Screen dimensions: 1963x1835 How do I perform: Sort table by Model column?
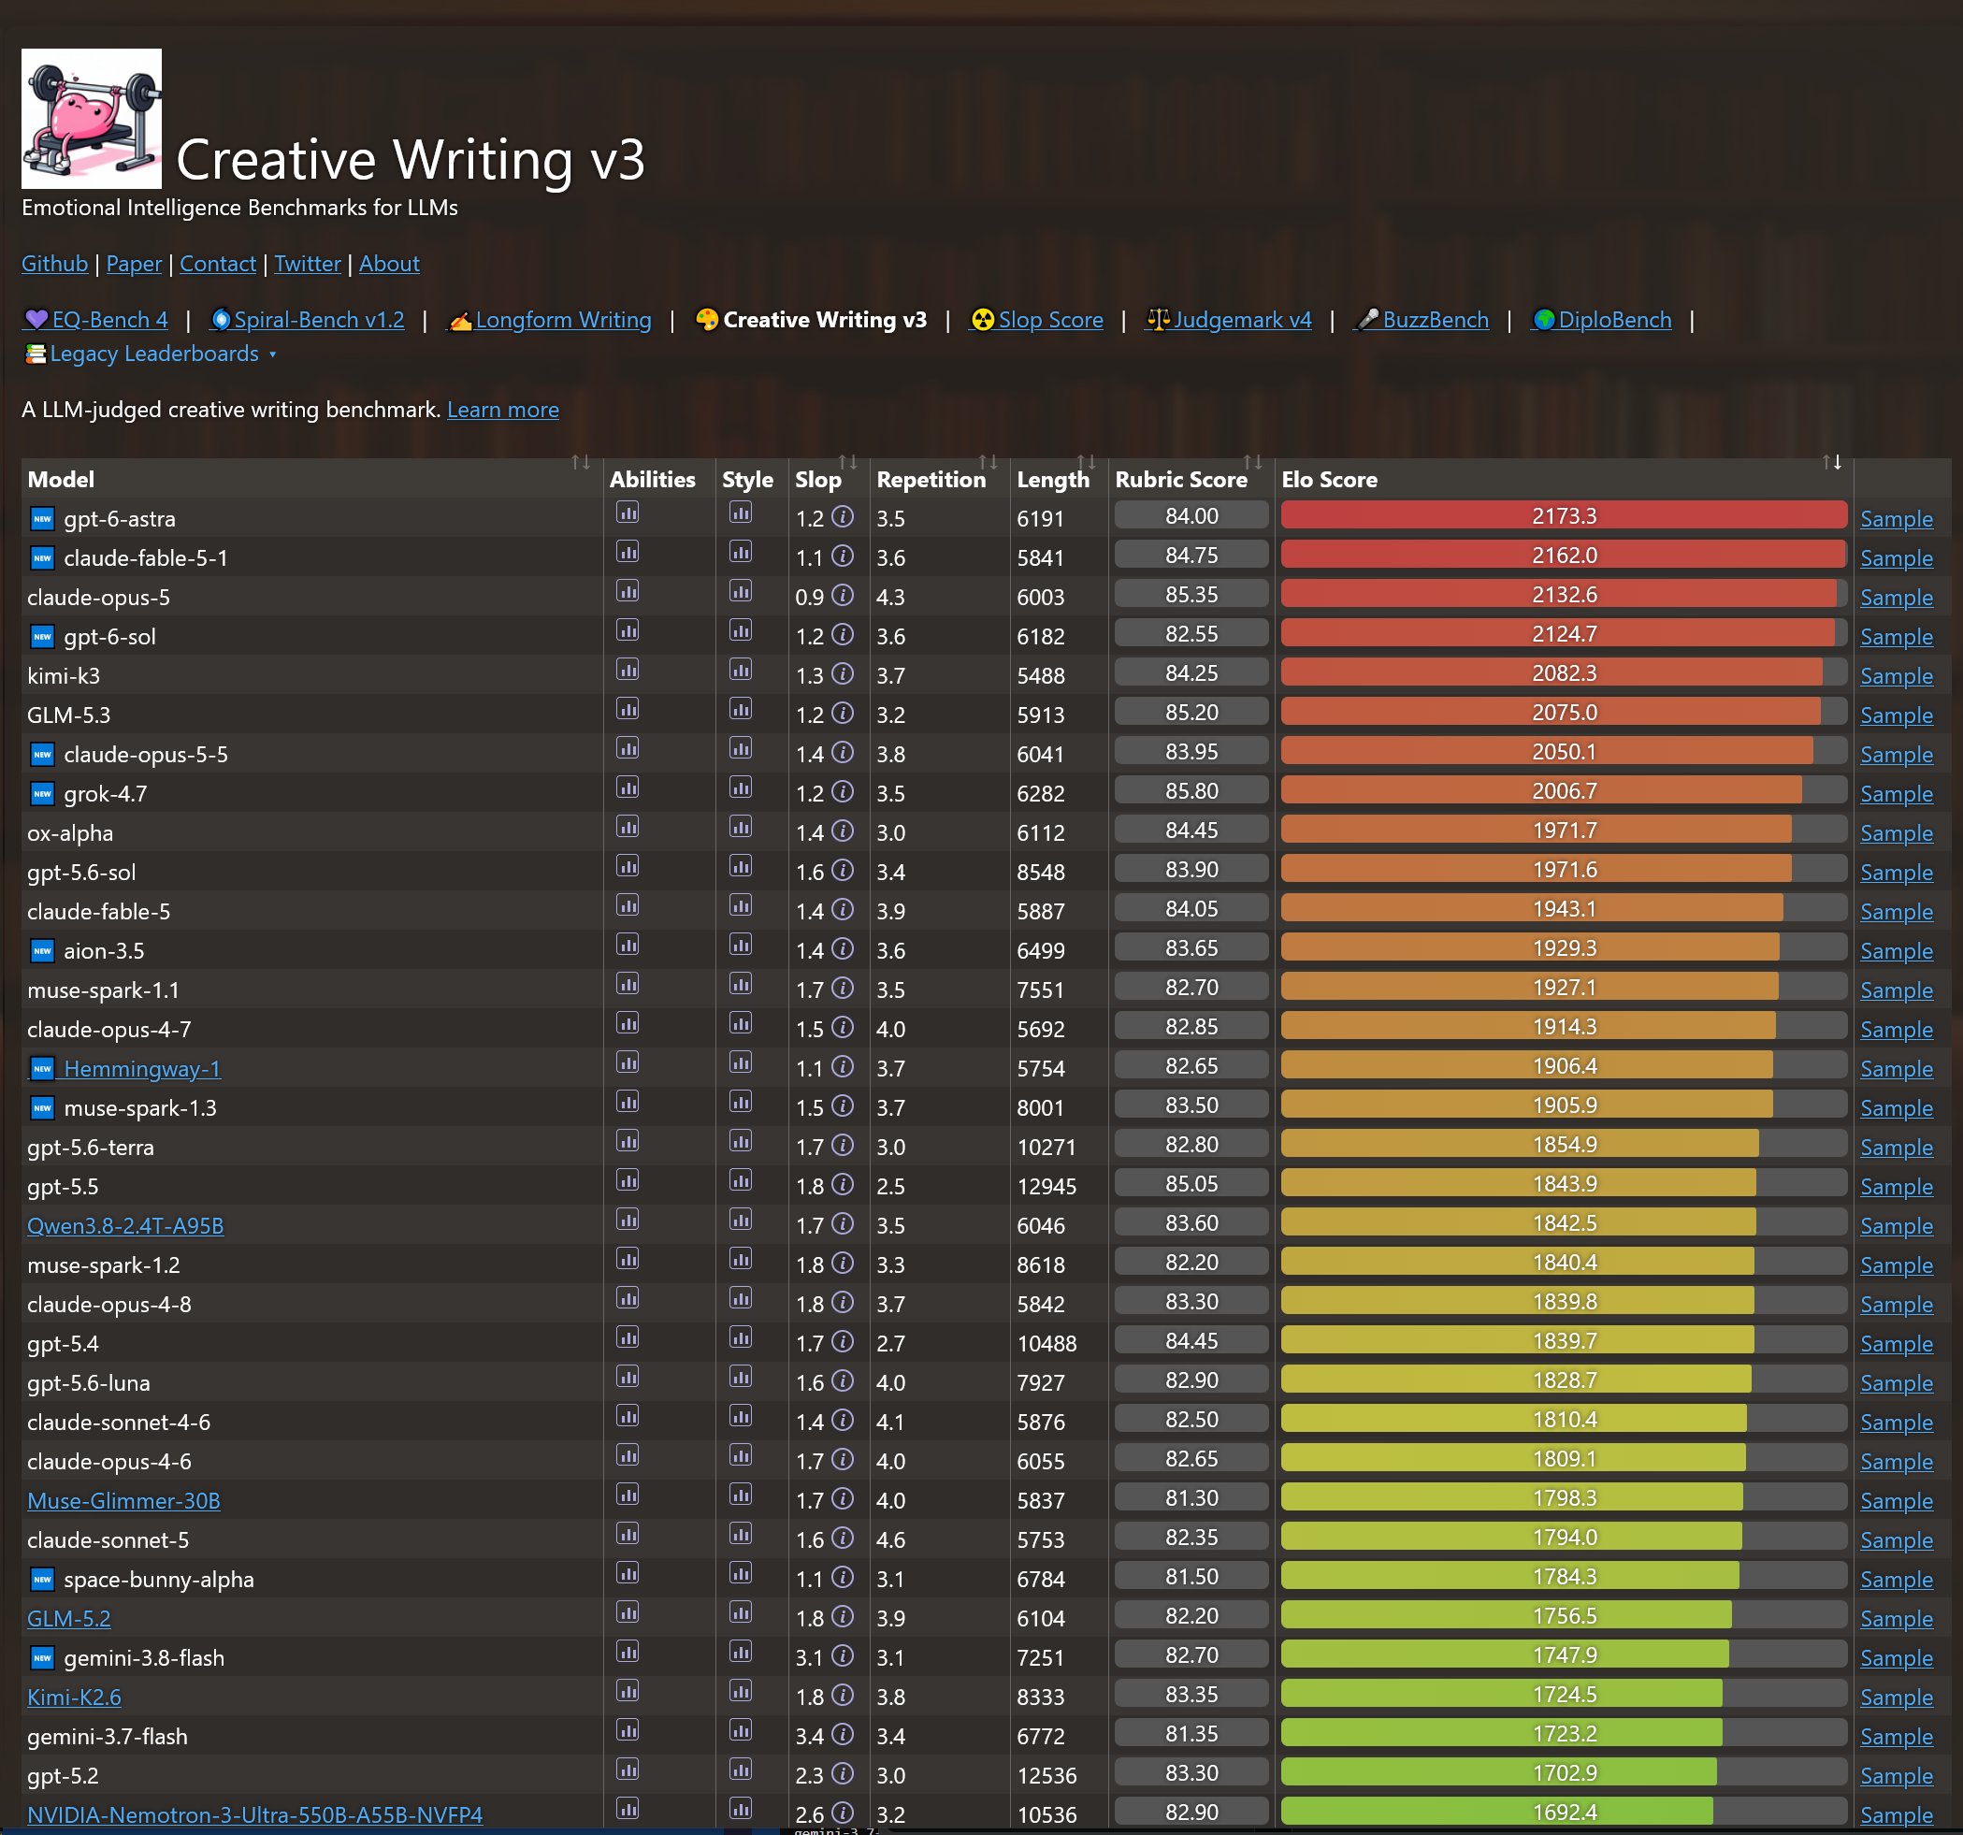click(x=581, y=462)
